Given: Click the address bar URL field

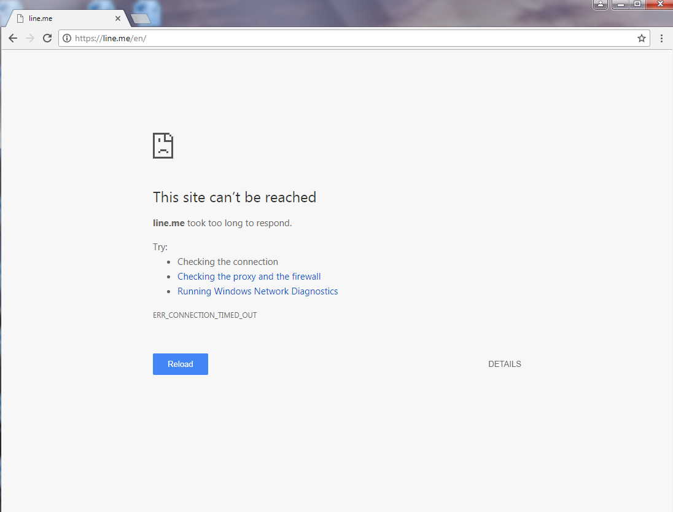Looking at the screenshot, I should point(354,38).
